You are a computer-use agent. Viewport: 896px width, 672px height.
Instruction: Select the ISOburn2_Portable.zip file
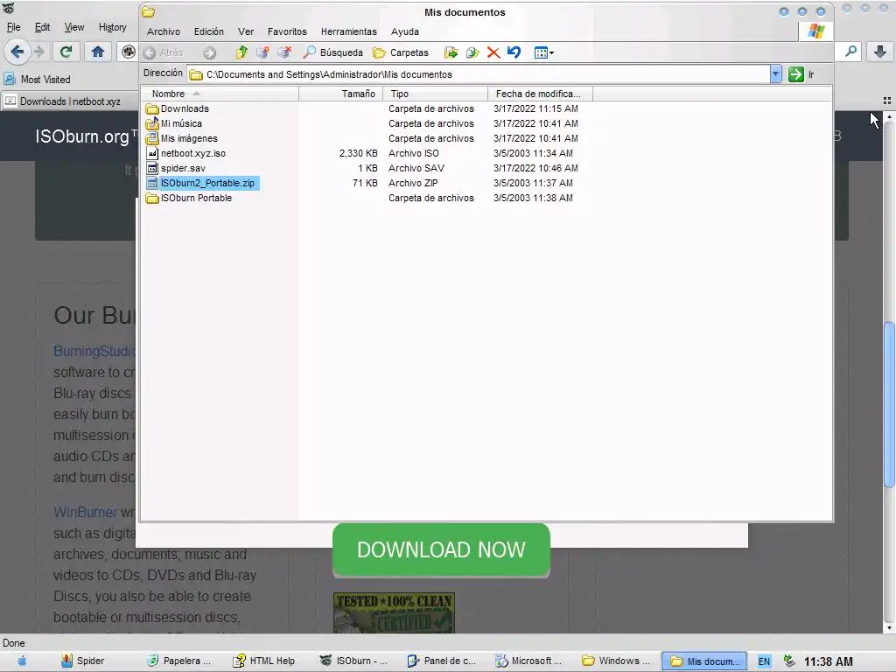point(202,183)
